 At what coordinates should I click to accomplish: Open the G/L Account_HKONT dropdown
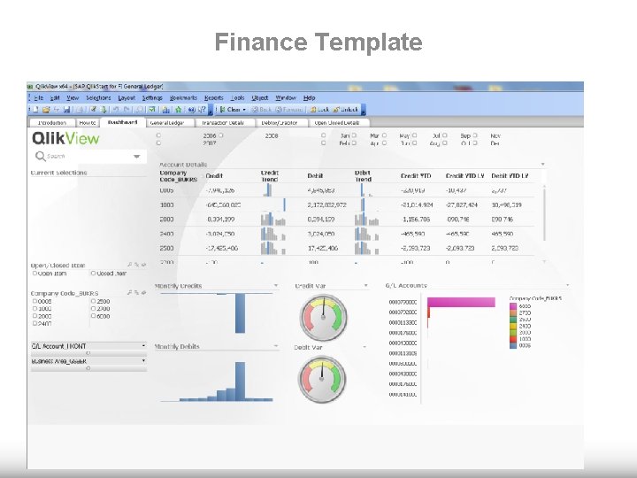[143, 346]
